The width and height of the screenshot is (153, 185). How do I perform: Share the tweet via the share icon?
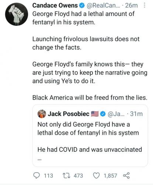coord(126,175)
